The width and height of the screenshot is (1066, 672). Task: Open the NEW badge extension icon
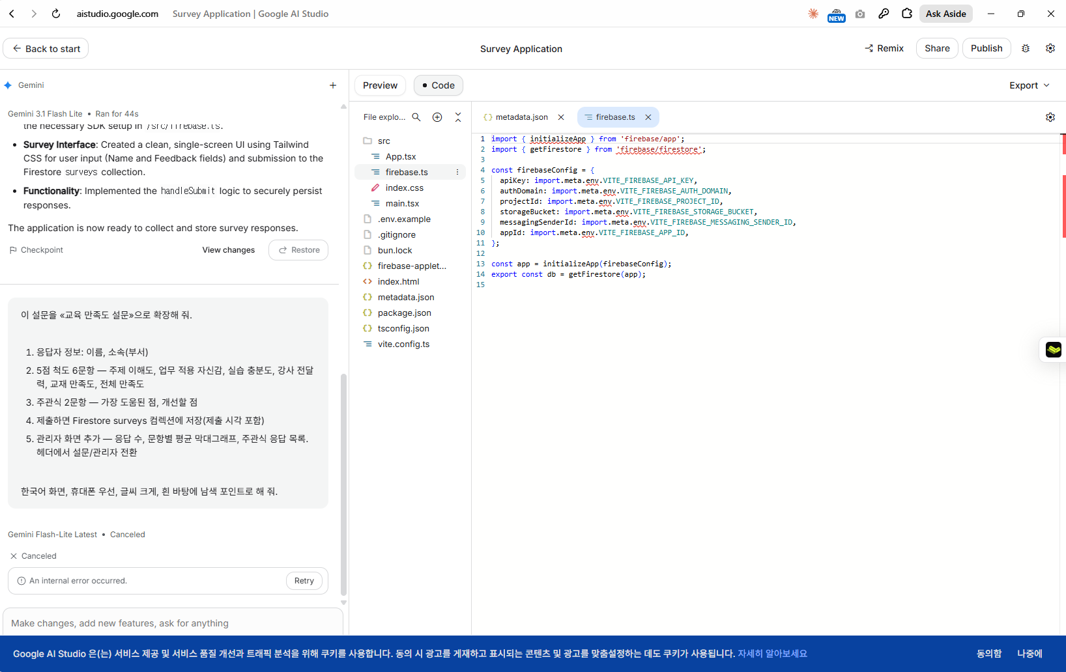pyautogui.click(x=837, y=14)
